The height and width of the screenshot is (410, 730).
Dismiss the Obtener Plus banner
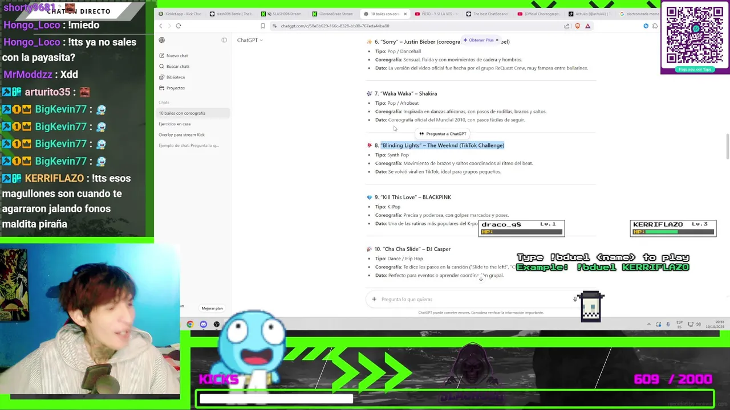click(x=497, y=40)
